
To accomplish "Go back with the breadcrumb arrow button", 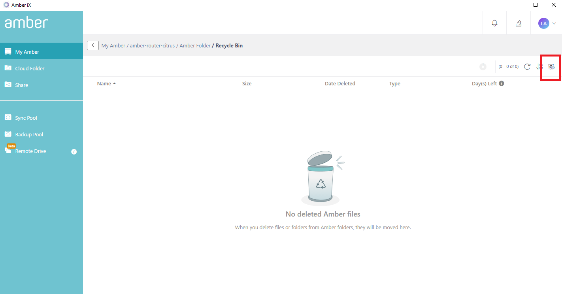I will coord(93,45).
